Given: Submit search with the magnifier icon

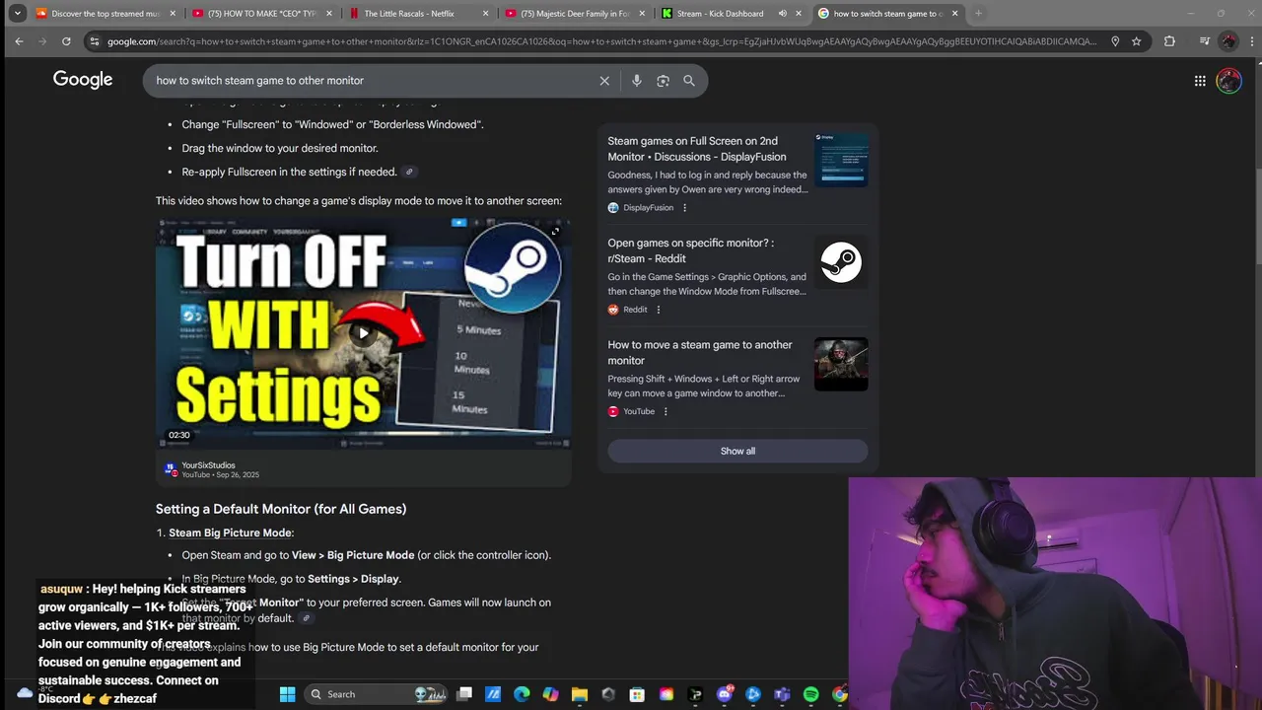Looking at the screenshot, I should point(689,81).
